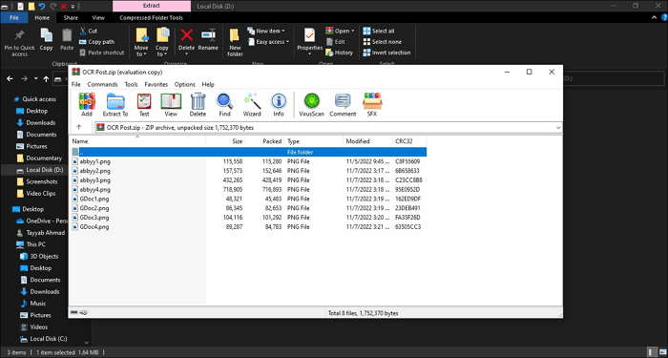Start VirusScan on the archive
The width and height of the screenshot is (668, 358).
coord(311,105)
